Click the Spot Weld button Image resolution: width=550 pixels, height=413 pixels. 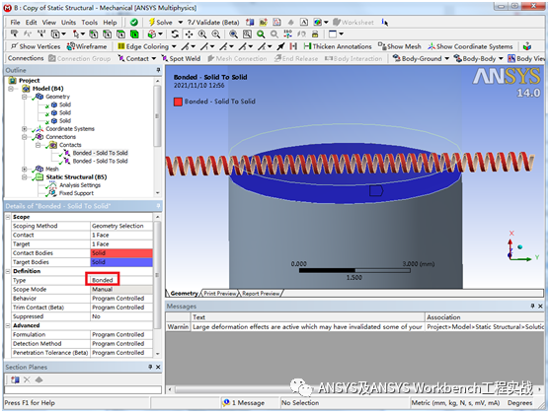181,58
